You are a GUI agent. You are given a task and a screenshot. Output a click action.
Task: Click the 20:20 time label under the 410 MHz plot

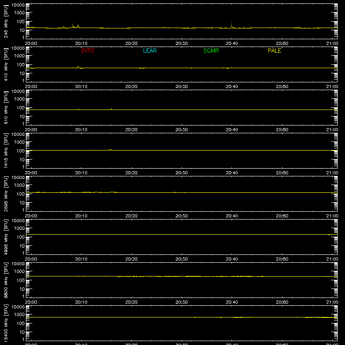coord(132,87)
